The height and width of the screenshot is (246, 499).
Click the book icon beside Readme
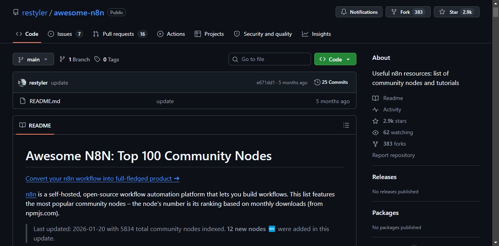click(375, 98)
